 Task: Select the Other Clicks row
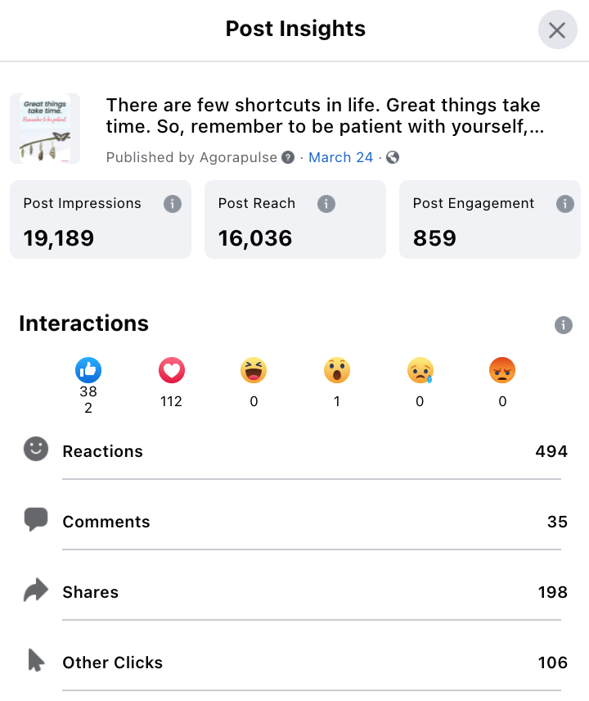(x=294, y=663)
